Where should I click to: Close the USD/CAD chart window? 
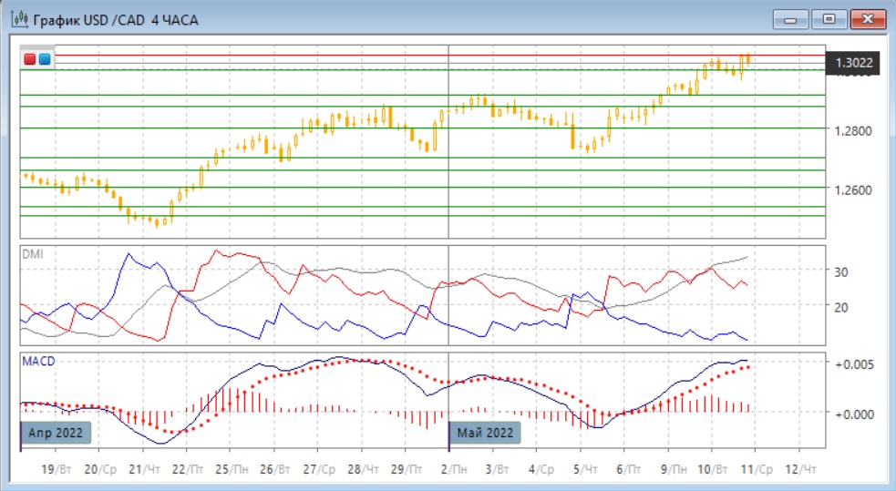point(868,19)
